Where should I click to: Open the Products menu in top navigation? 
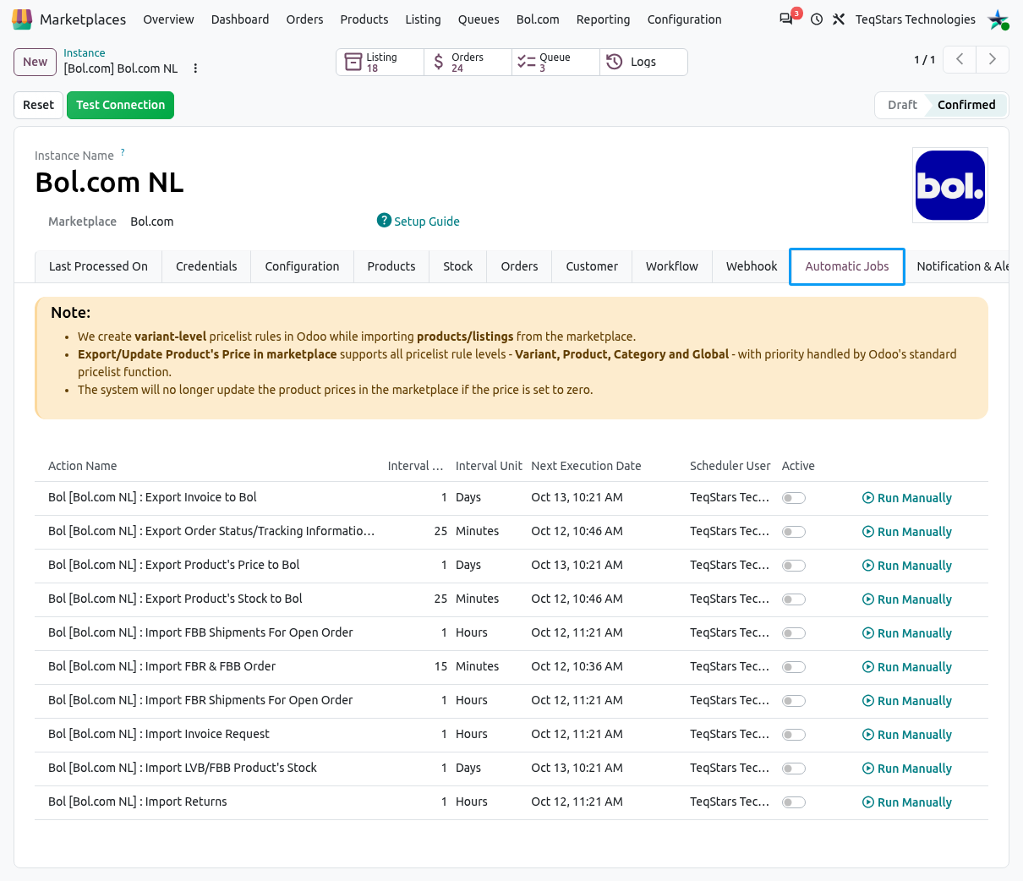point(364,19)
